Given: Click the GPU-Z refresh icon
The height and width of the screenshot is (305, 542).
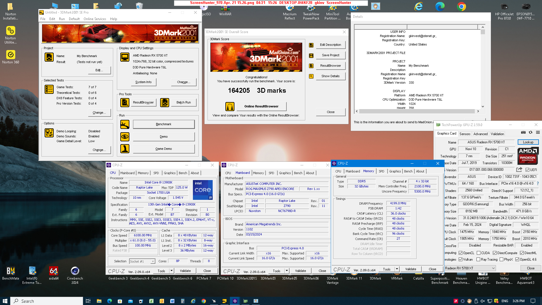Looking at the screenshot, I should [531, 132].
